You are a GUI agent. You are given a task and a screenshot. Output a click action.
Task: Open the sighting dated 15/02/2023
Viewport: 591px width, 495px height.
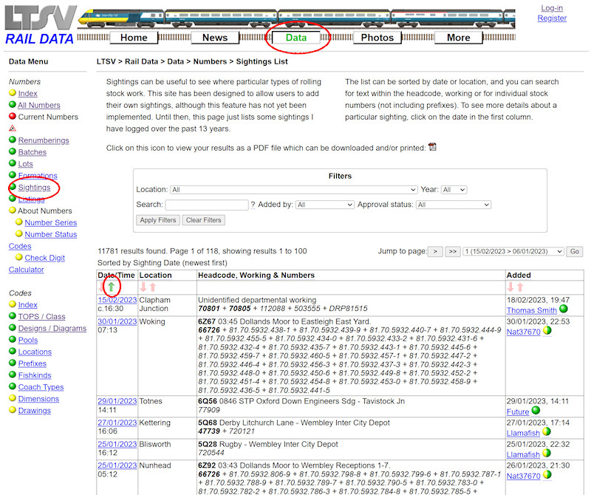117,301
